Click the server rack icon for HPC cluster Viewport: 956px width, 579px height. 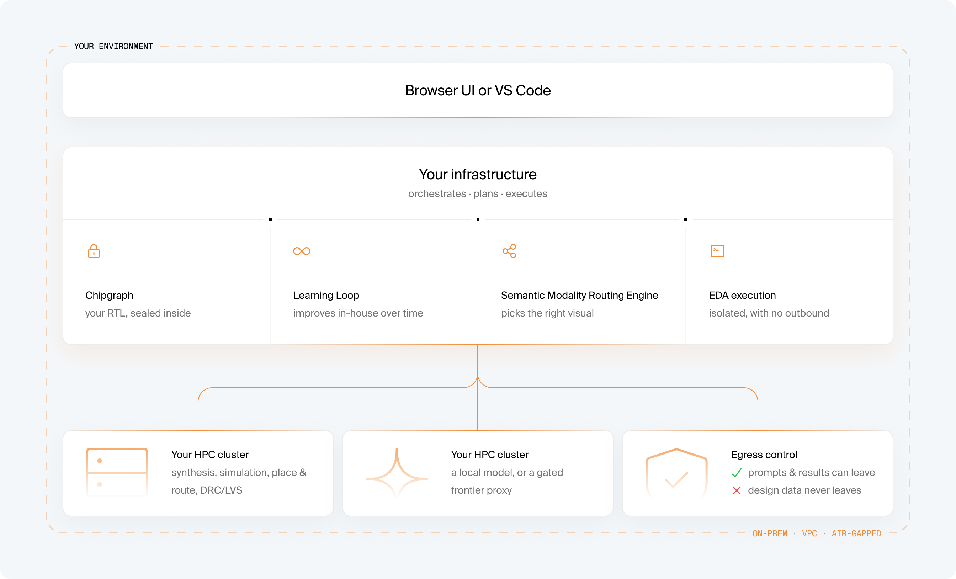(117, 472)
